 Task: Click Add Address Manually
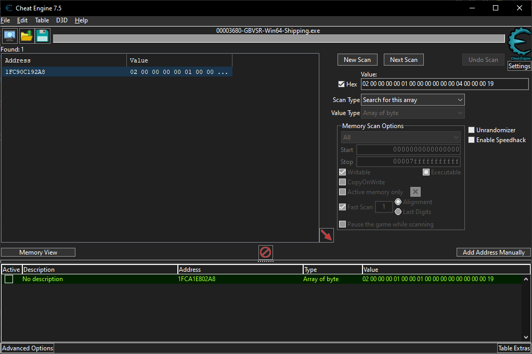click(494, 252)
